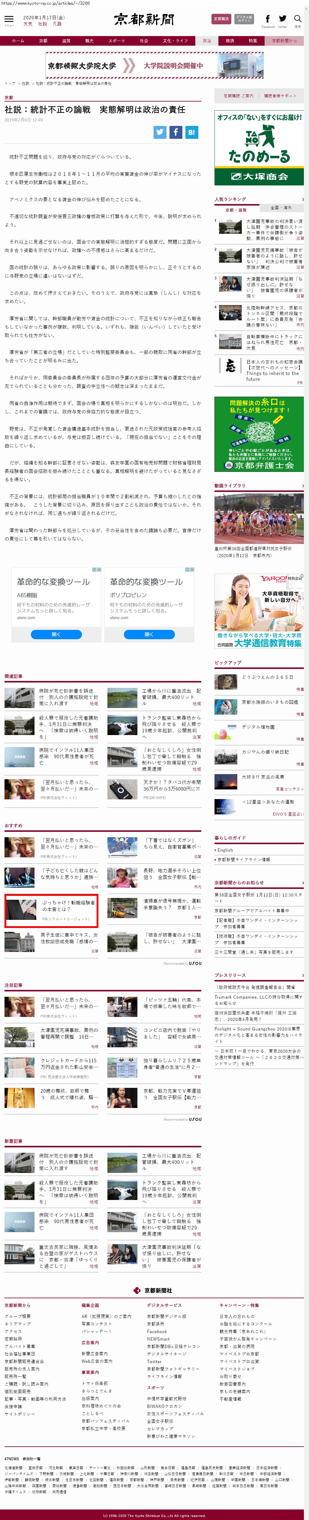Viewport: 309px width, 1520px height.
Task: Open the スポーツ navigation menu item
Action: coord(116,41)
